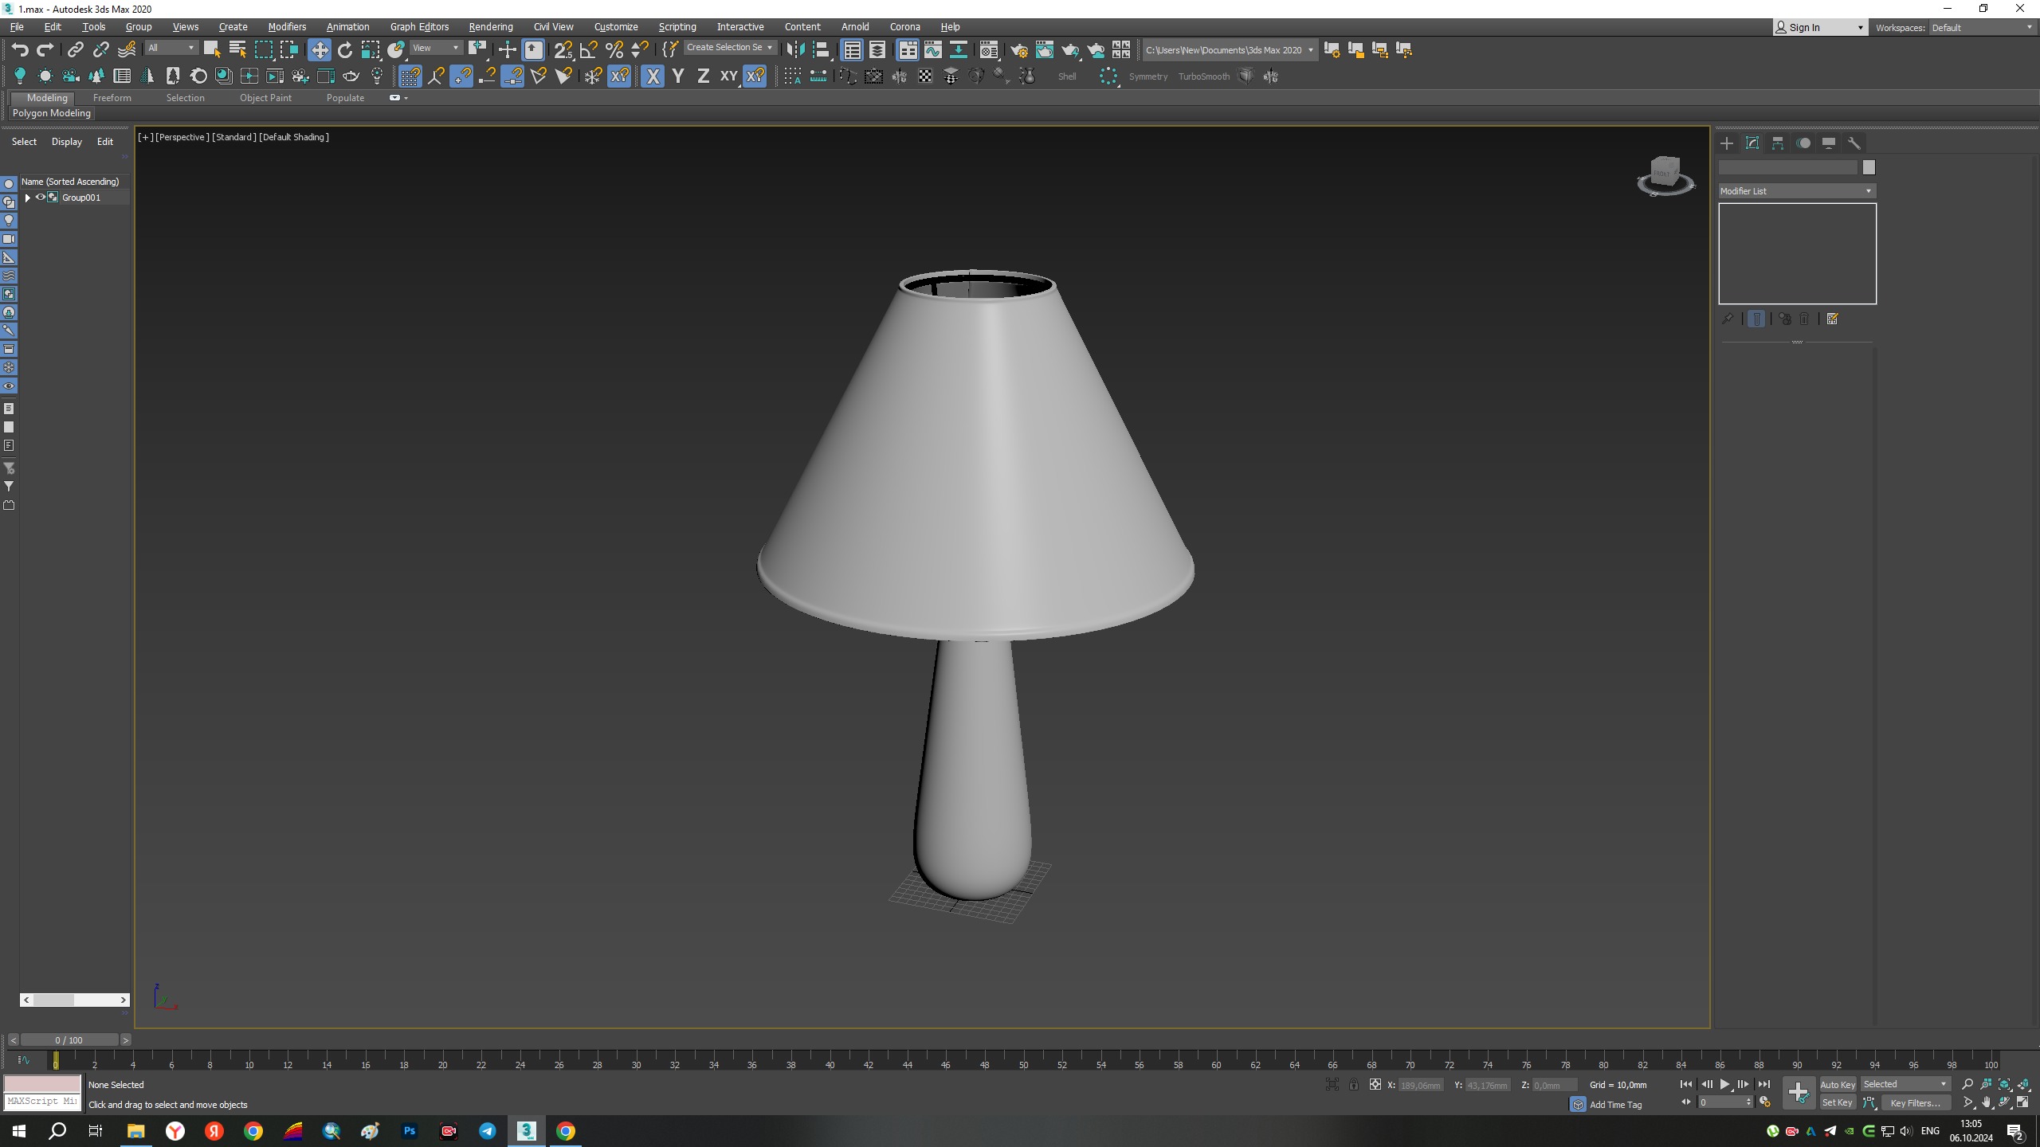This screenshot has height=1147, width=2040.
Task: Restrict transform to XY plane
Action: (728, 76)
